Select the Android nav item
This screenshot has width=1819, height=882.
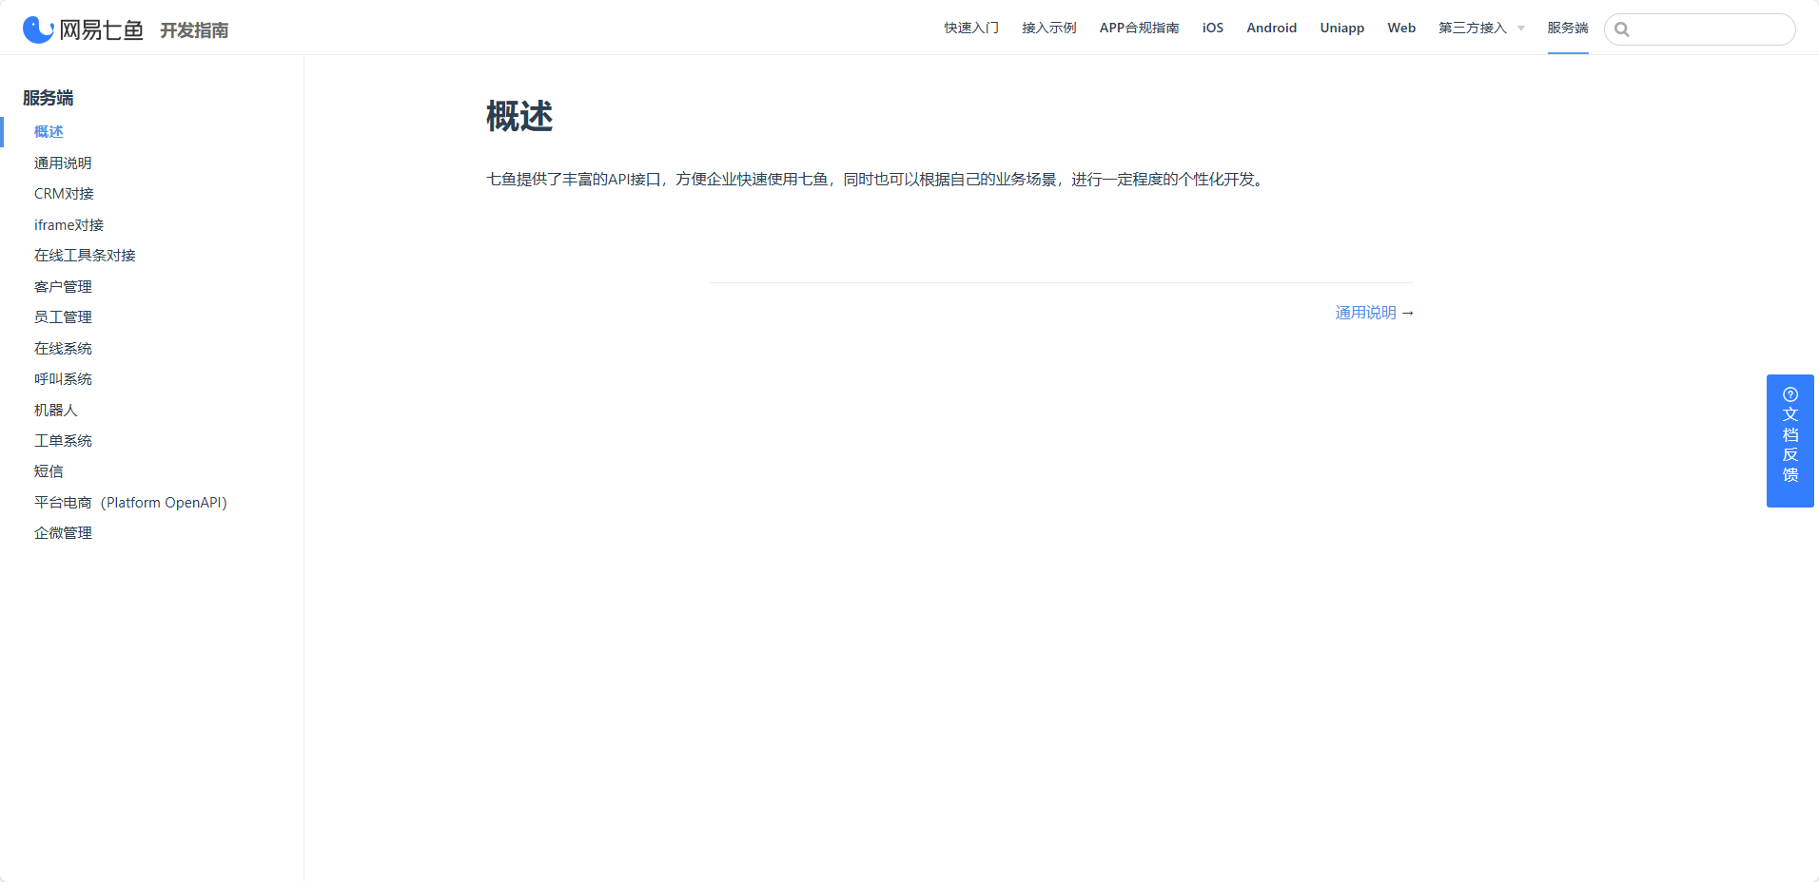coord(1271,28)
